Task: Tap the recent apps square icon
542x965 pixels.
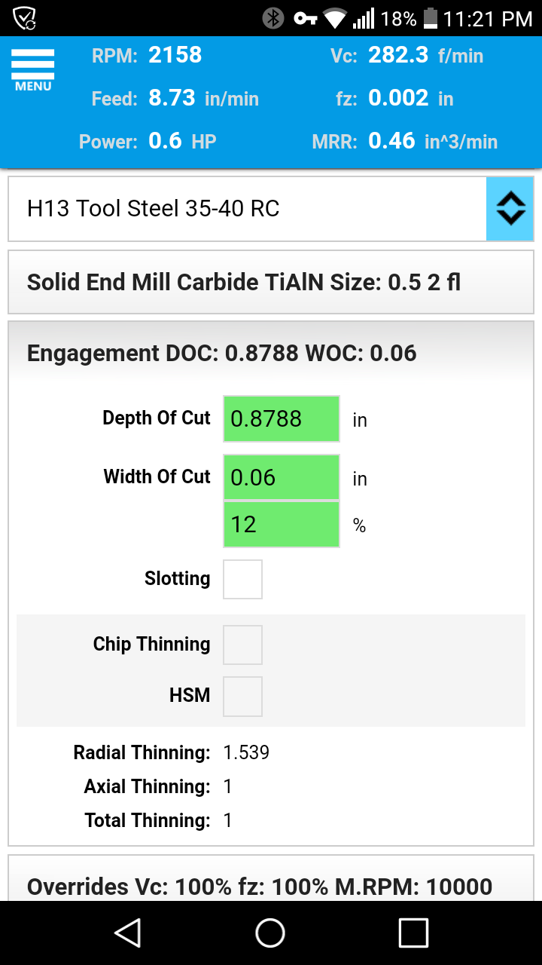Action: click(x=413, y=933)
